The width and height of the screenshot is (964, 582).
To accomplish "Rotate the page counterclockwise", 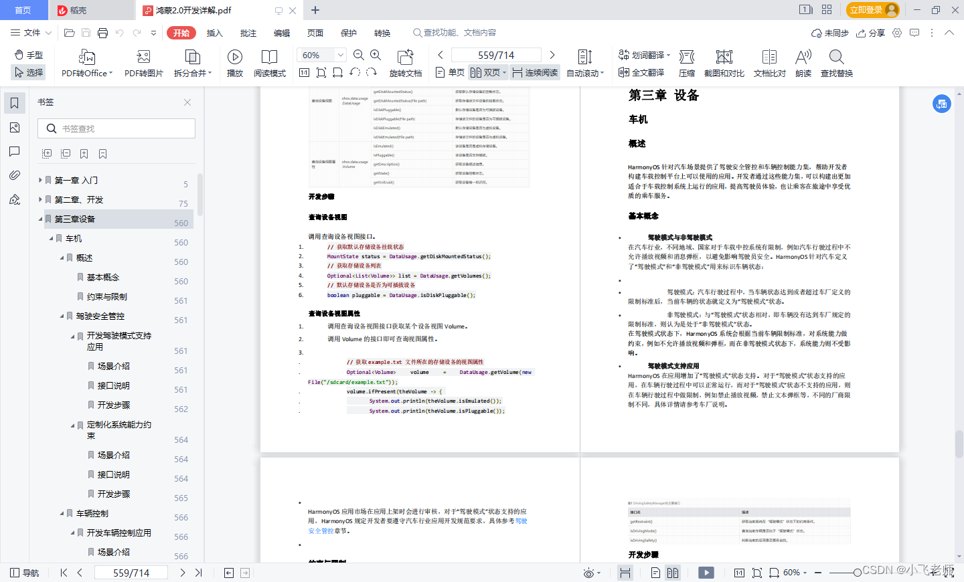I will [355, 72].
